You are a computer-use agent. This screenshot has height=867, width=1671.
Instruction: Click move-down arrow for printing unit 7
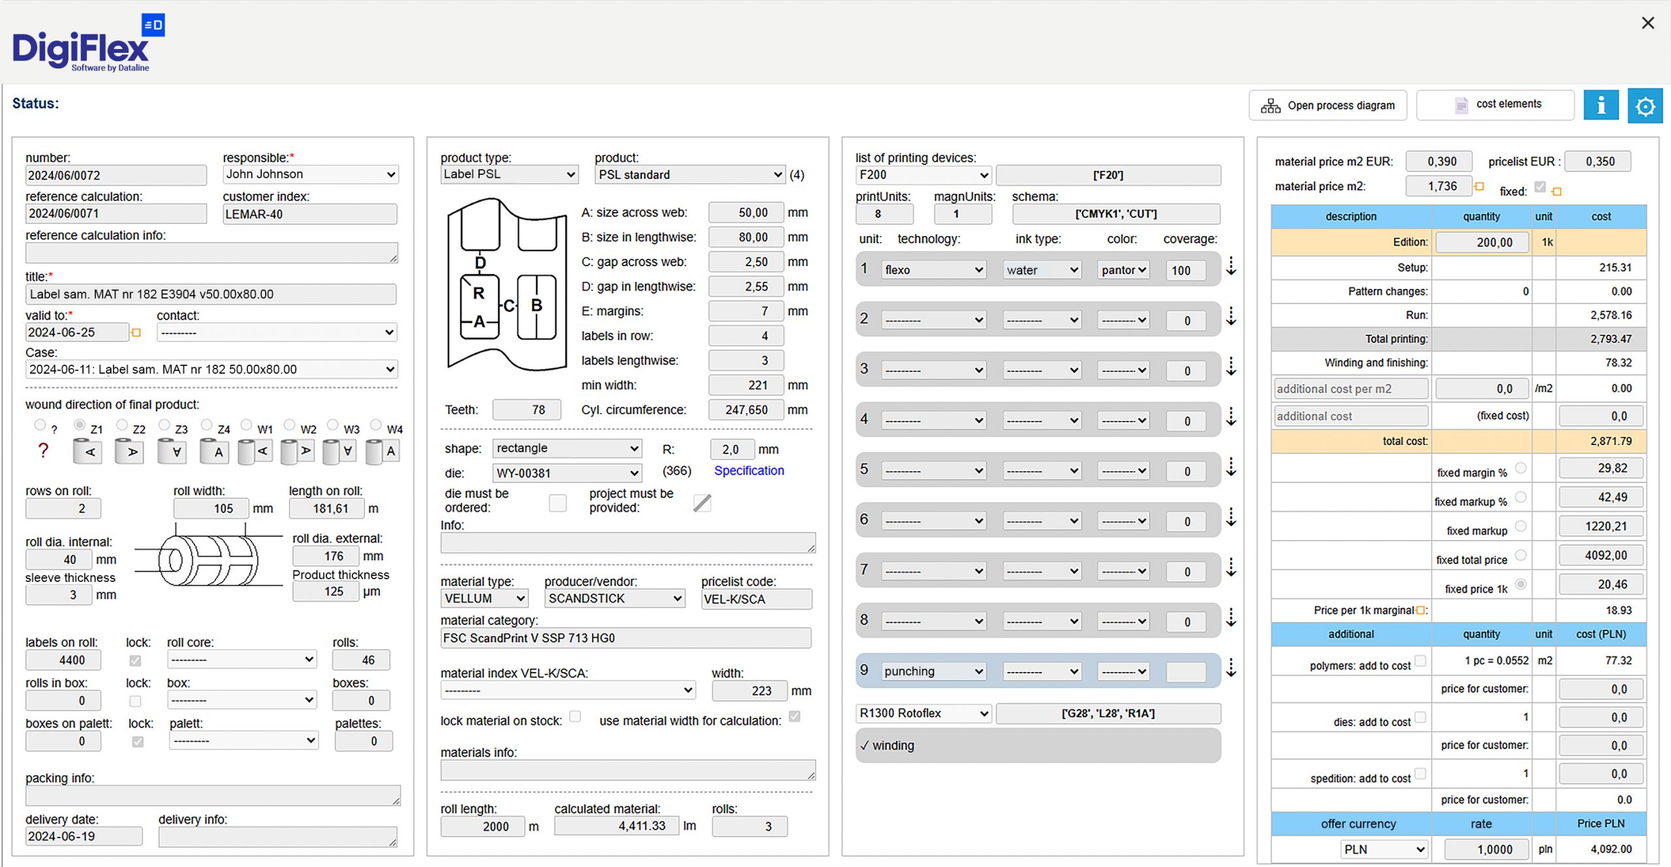[1231, 567]
